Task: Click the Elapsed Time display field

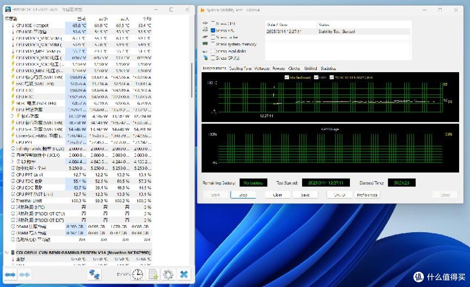Action: (401, 183)
